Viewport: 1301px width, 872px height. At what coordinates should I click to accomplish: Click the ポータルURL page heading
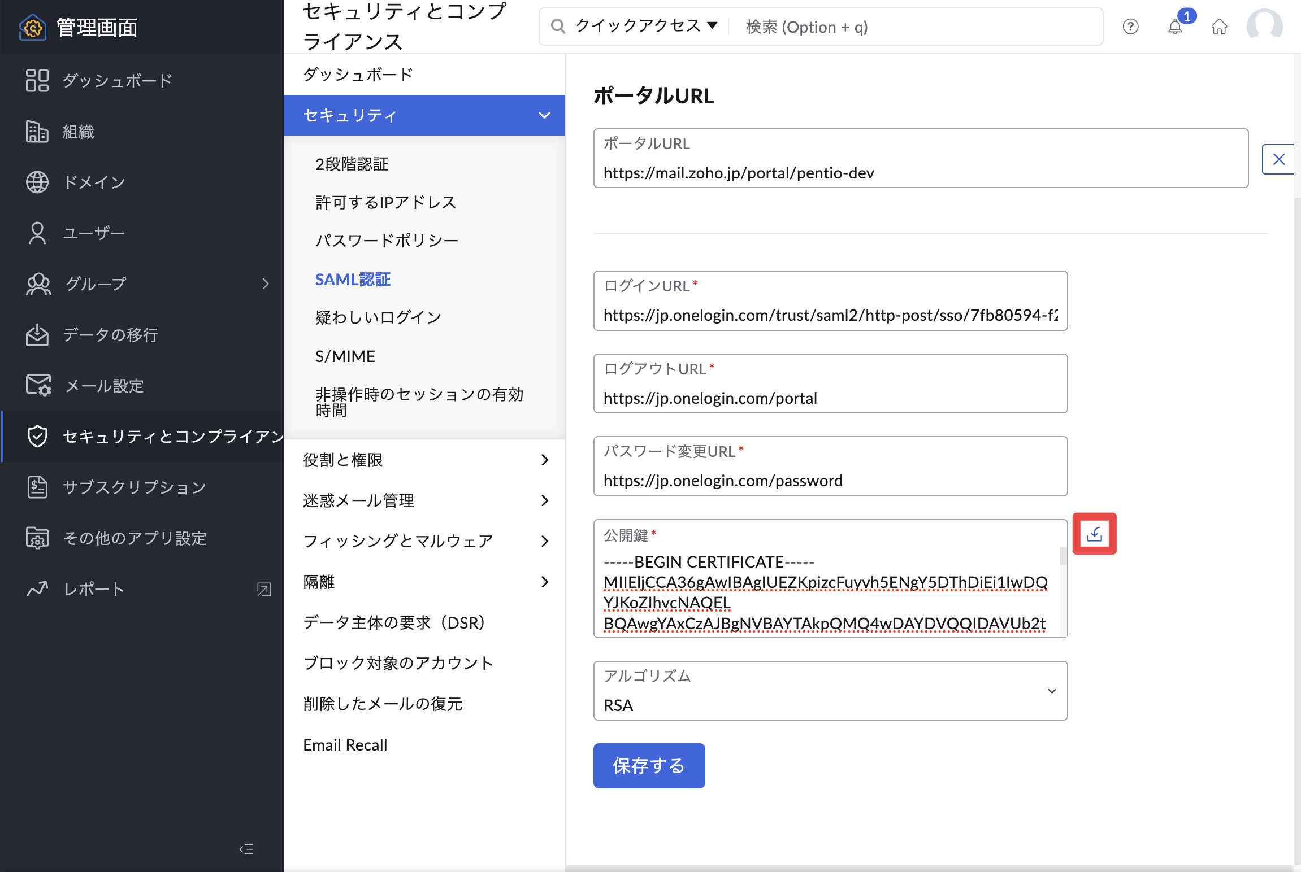tap(653, 96)
